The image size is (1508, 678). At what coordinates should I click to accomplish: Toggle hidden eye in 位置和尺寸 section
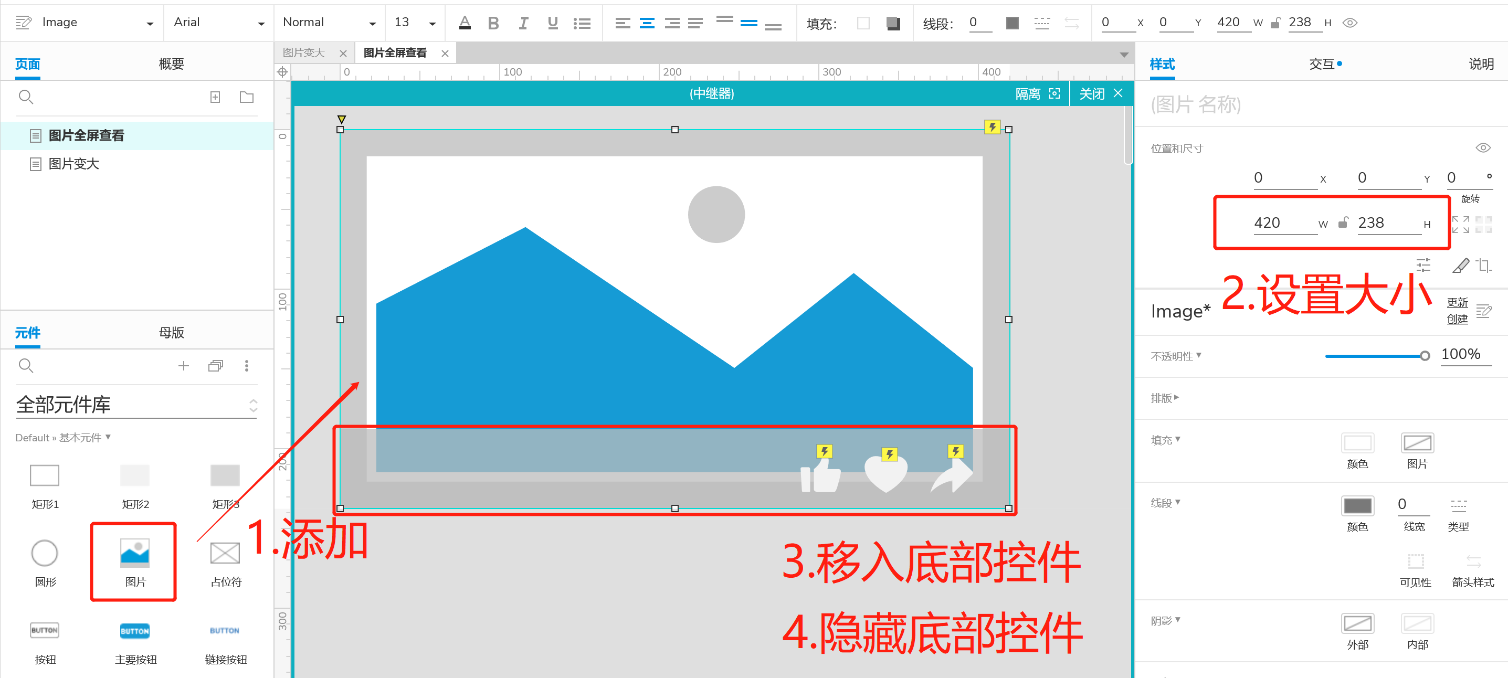pyautogui.click(x=1482, y=148)
